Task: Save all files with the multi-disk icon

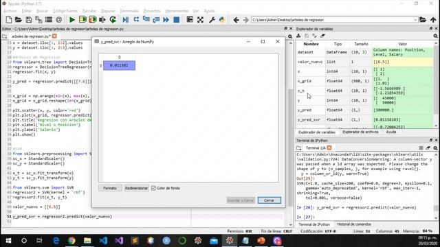Action: 38,20
